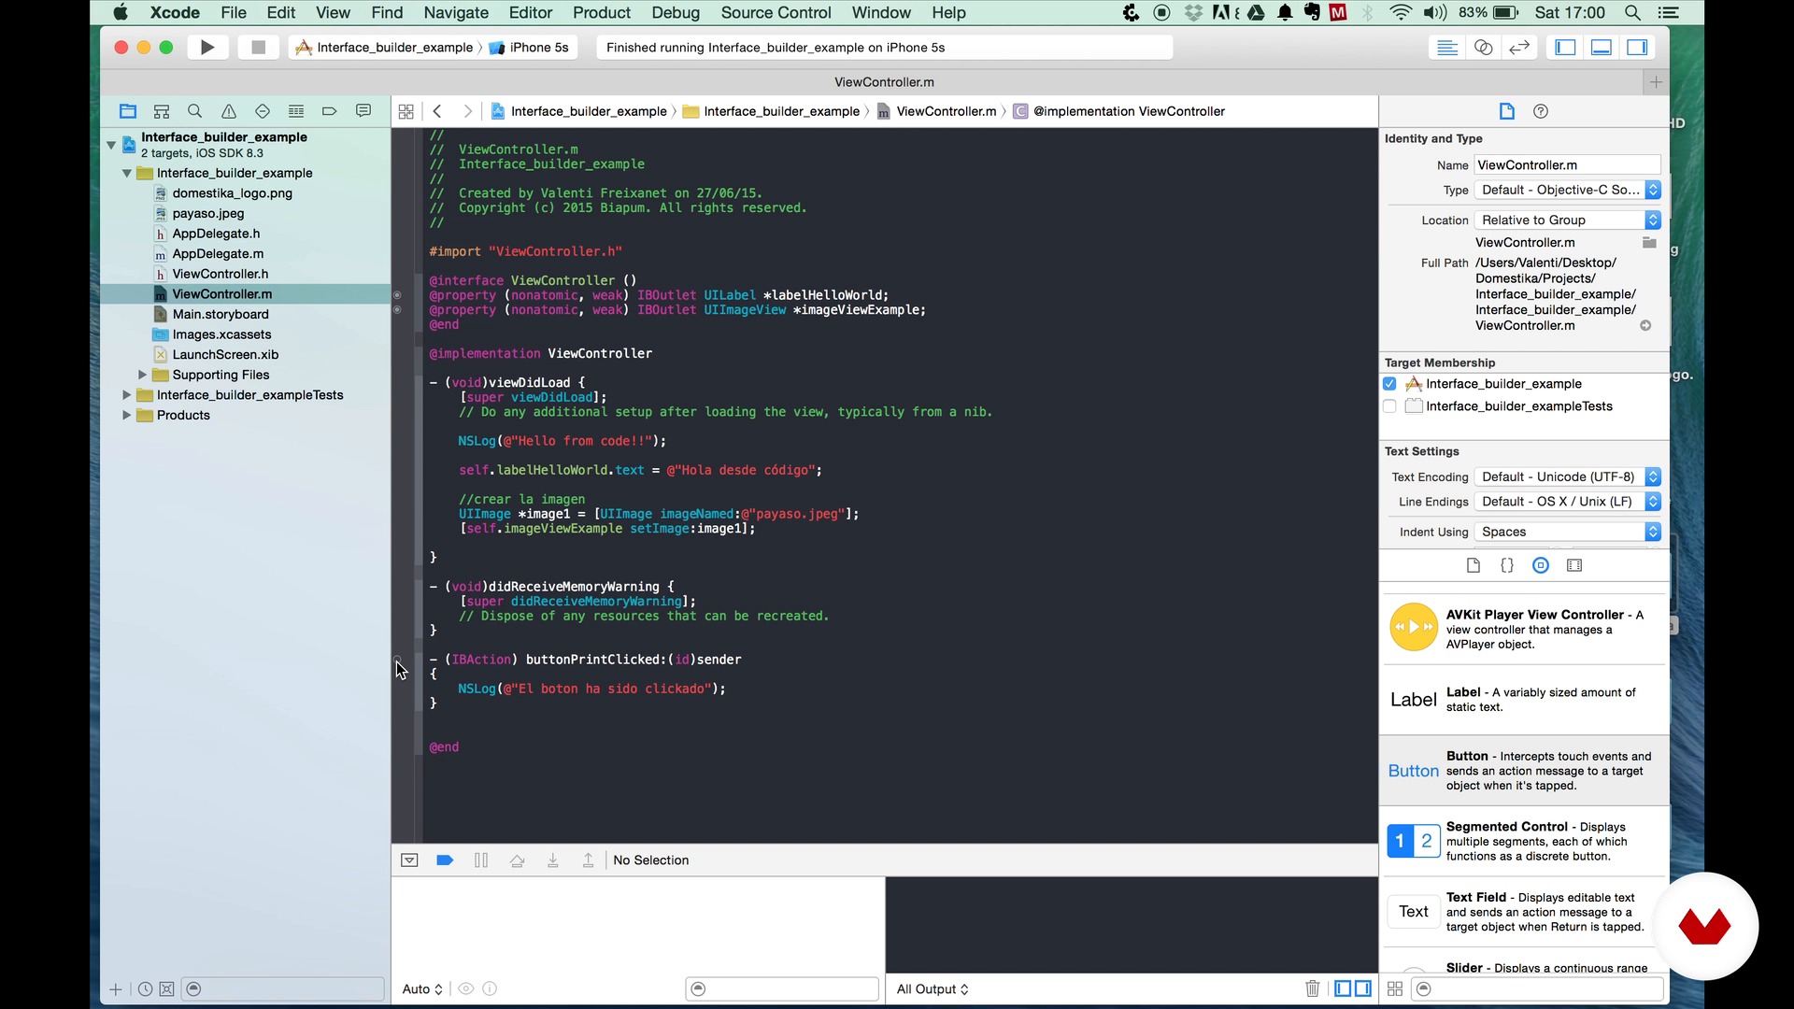This screenshot has width=1794, height=1009.
Task: Reveal full path in Finder arrow
Action: tap(1645, 326)
